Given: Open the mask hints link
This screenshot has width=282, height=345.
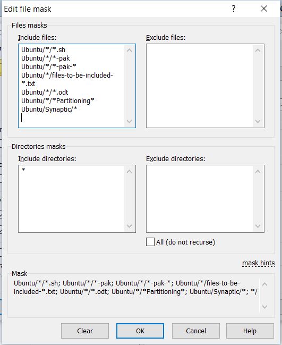Looking at the screenshot, I should 258,263.
